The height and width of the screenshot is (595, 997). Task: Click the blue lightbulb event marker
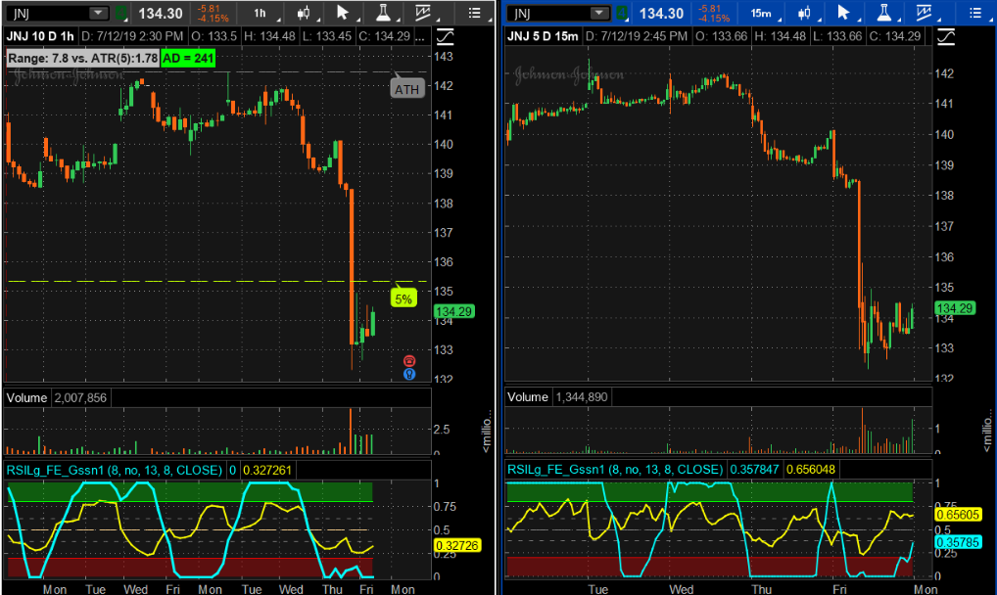tap(408, 373)
